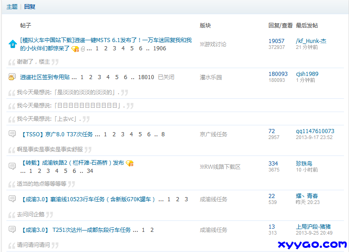Click reply count 72
Image resolution: width=349 pixels, height=252 pixels.
272,131
